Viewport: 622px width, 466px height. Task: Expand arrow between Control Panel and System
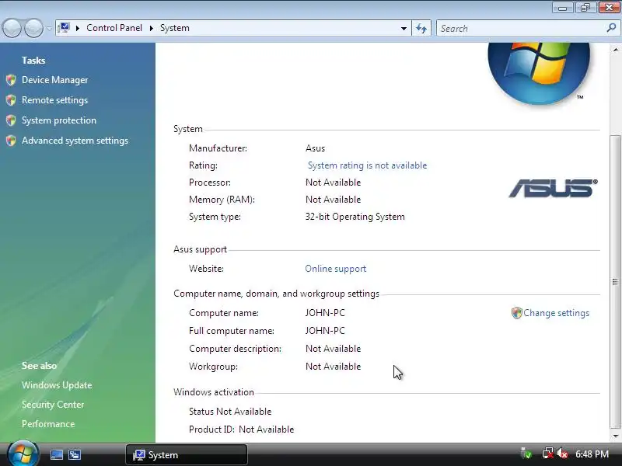151,28
